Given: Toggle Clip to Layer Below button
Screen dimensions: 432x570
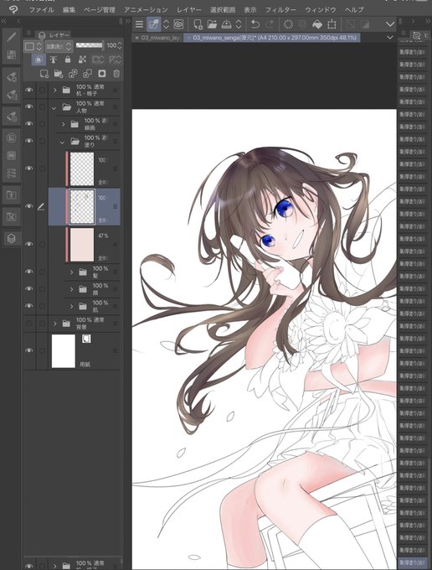Looking at the screenshot, I should coord(39,60).
